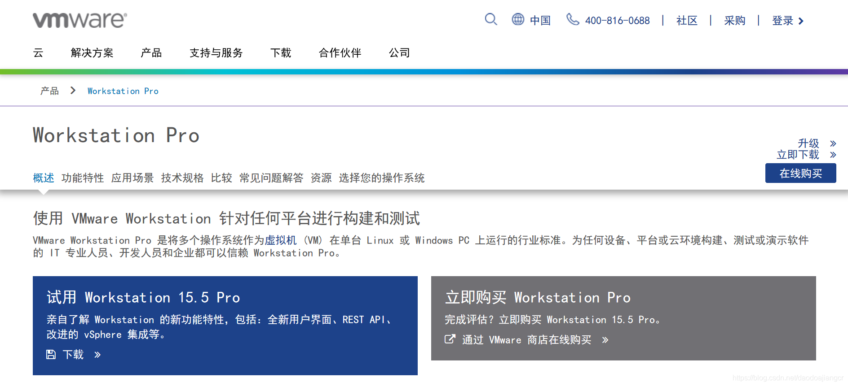Image resolution: width=848 pixels, height=386 pixels.
Task: Click the 立即购买 Workstation Pro heading
Action: 538,297
